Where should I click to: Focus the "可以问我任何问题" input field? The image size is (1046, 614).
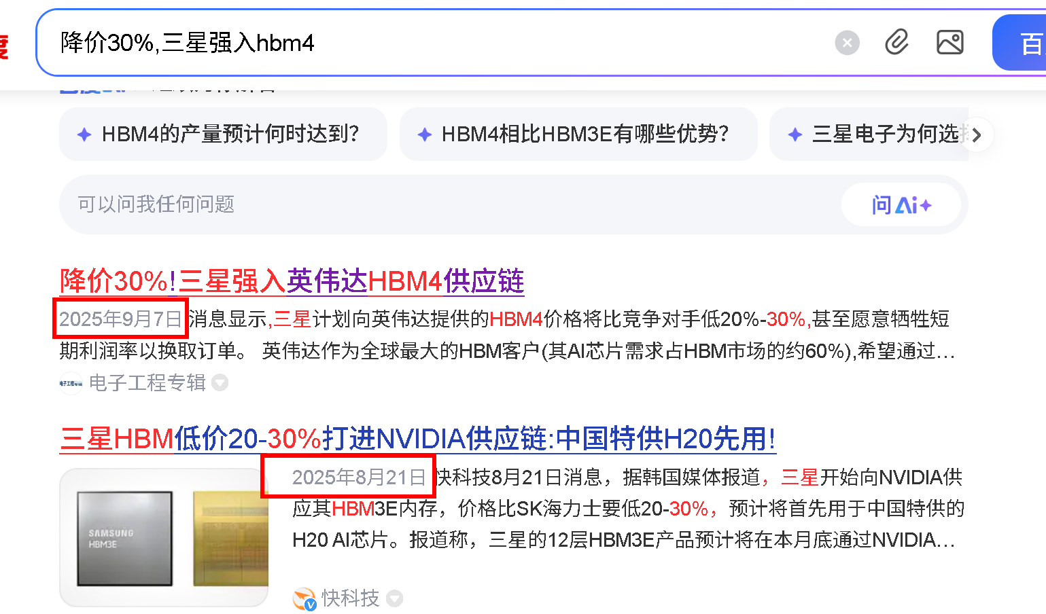[450, 204]
